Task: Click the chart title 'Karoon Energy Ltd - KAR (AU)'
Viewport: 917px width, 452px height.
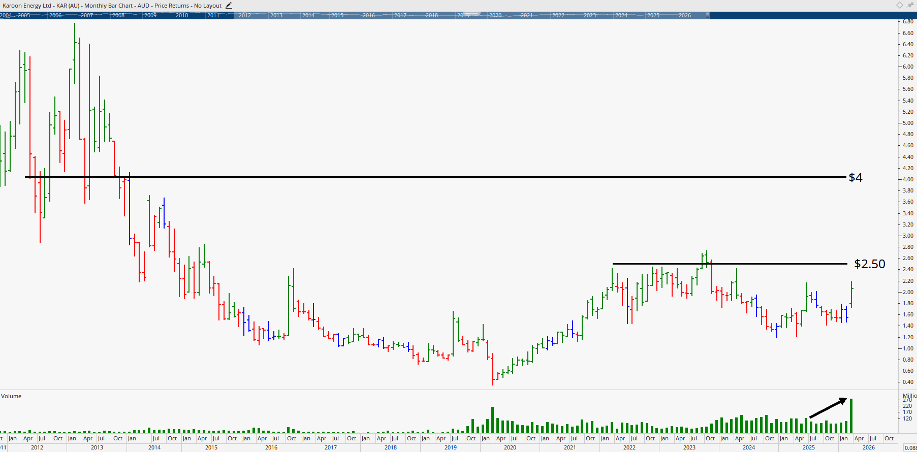Action: (x=41, y=6)
